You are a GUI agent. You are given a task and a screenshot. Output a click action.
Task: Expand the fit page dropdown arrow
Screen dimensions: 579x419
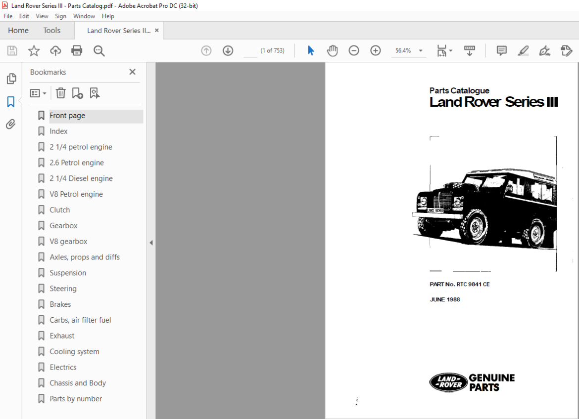click(450, 50)
